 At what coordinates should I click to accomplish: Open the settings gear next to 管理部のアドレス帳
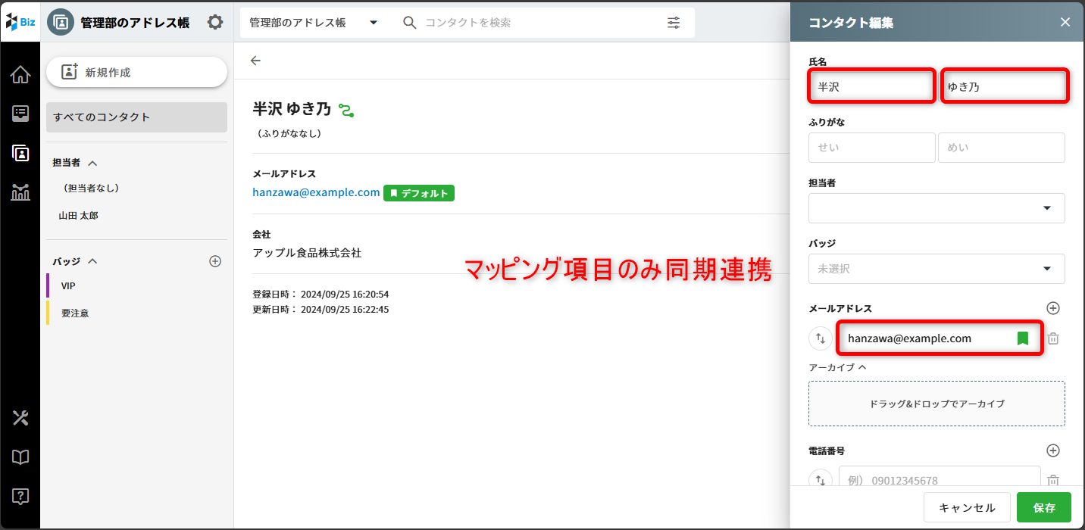(x=215, y=23)
